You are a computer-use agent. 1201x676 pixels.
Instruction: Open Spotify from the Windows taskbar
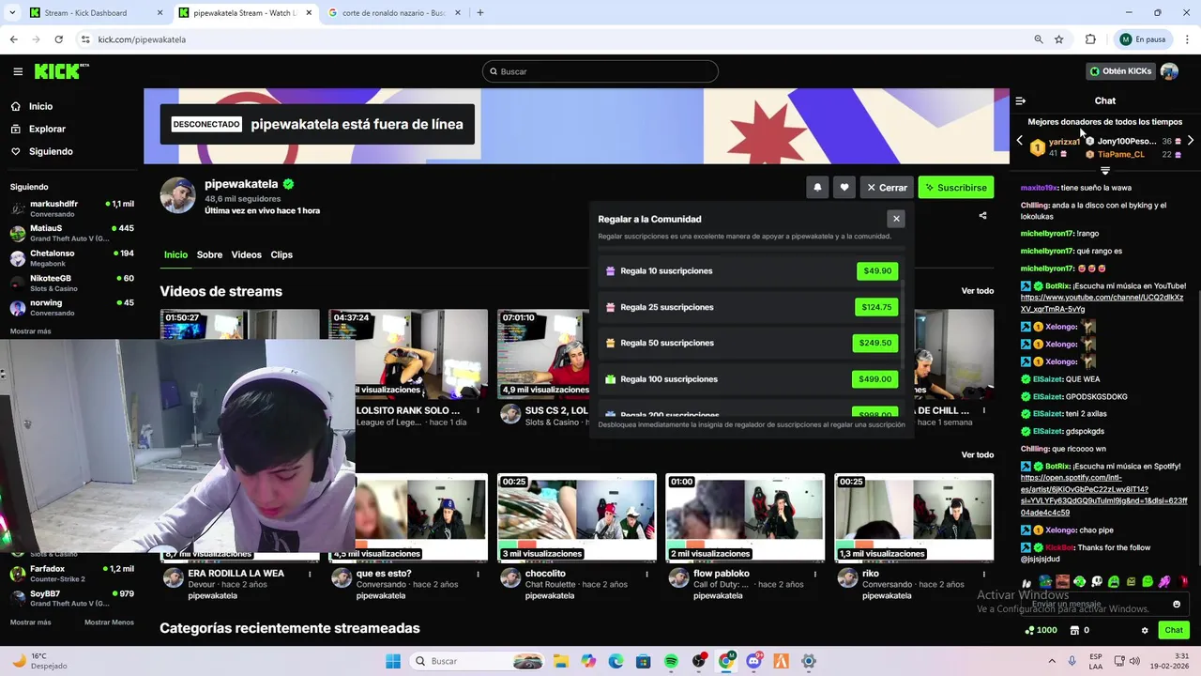[x=671, y=661]
